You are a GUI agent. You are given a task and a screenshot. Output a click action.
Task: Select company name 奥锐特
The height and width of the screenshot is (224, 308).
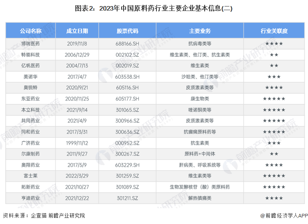pos(30,88)
